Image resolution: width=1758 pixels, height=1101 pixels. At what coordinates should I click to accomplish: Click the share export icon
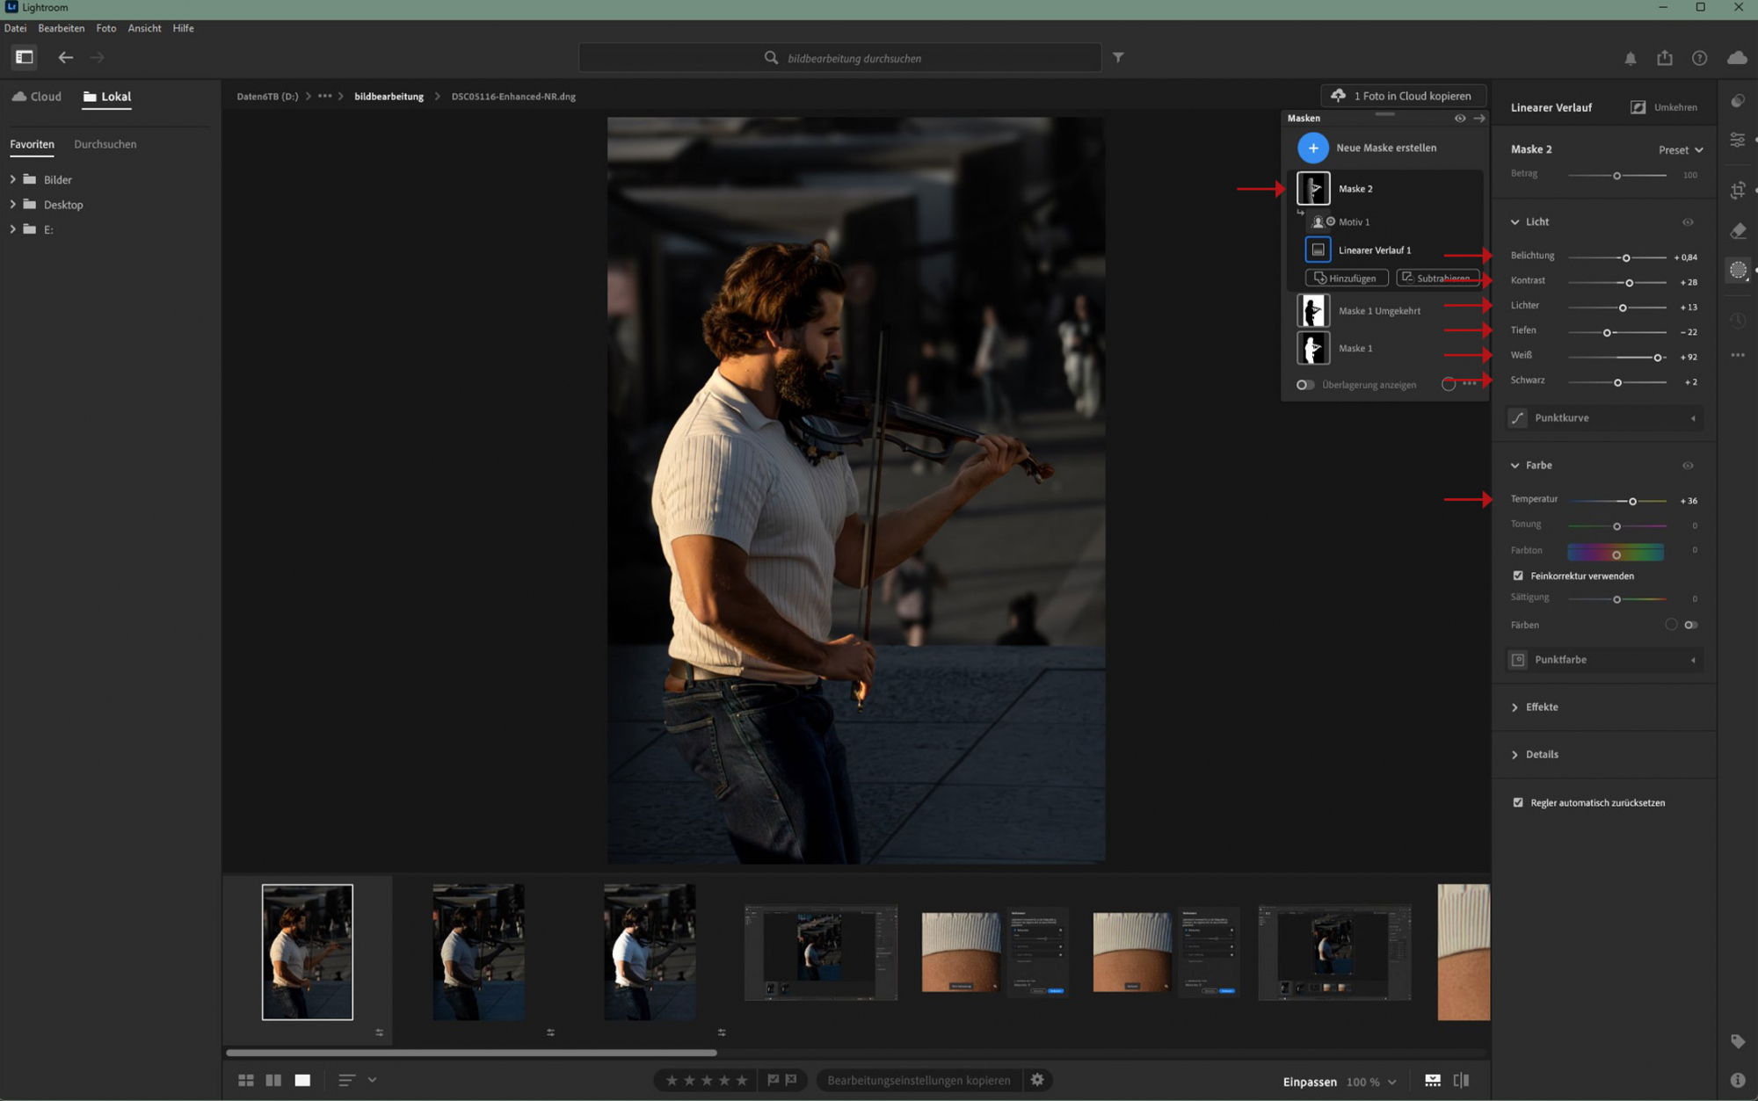(1665, 58)
